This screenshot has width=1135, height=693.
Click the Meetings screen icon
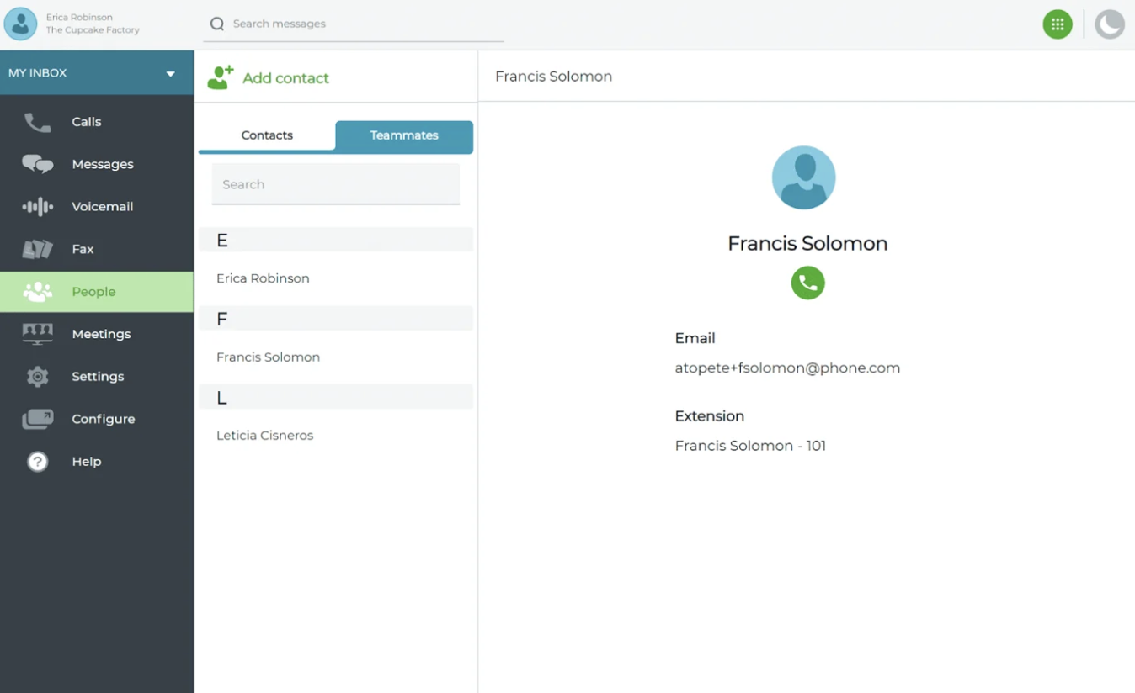point(37,334)
